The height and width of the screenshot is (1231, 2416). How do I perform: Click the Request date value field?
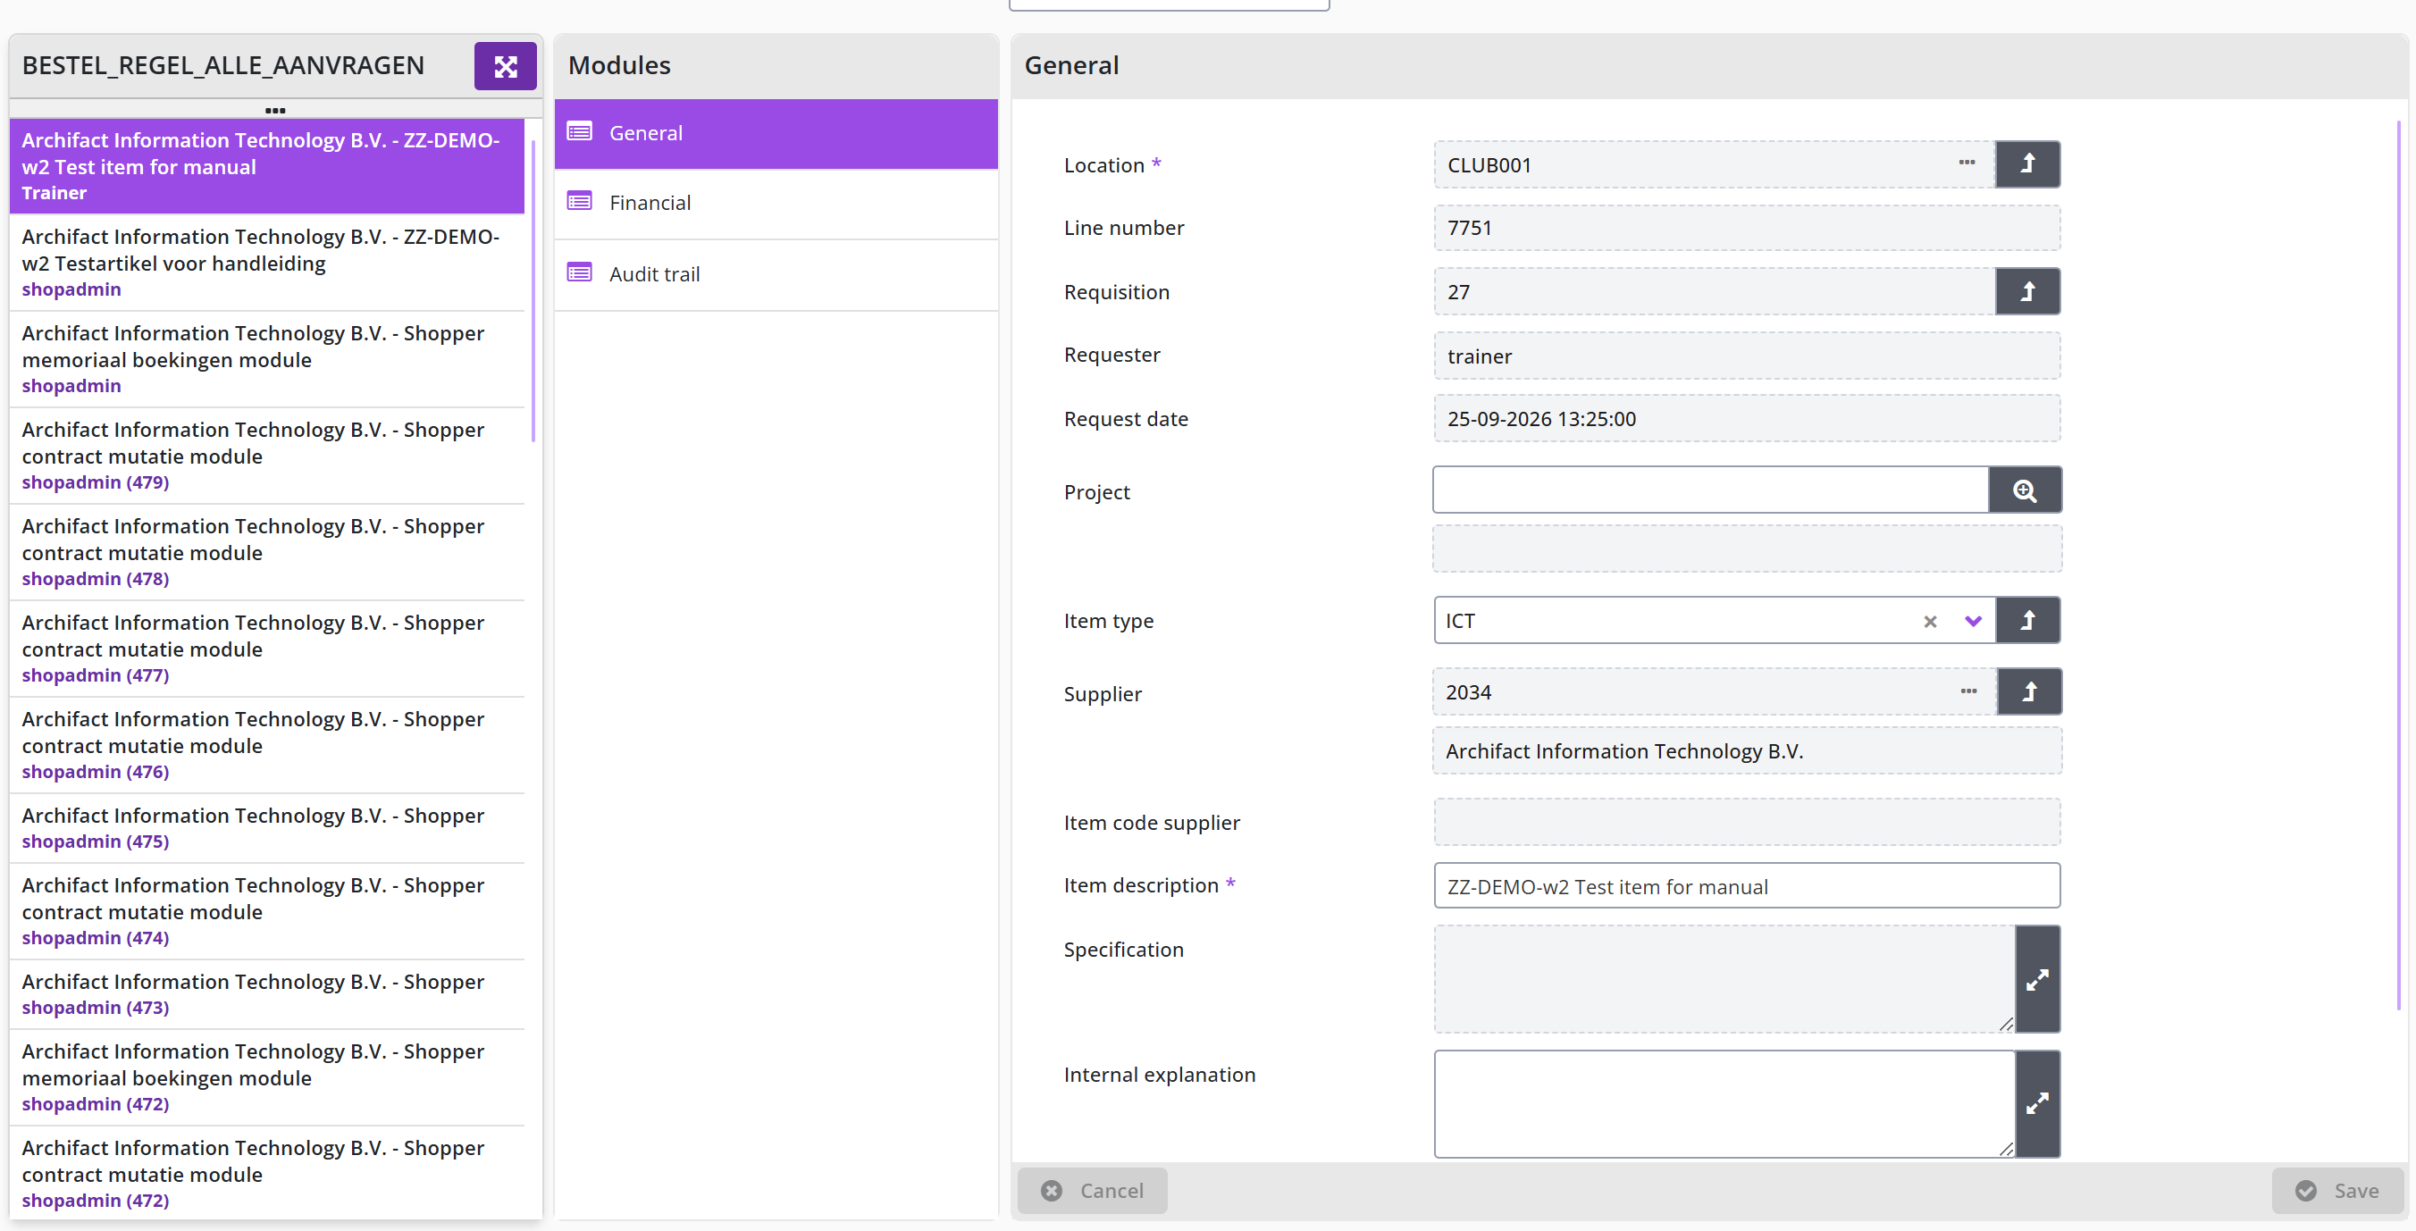pyautogui.click(x=1747, y=419)
